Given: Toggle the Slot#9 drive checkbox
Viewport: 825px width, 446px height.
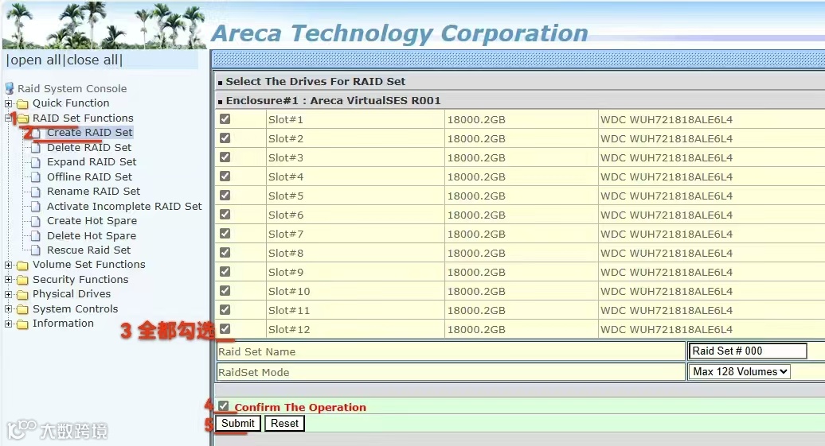Looking at the screenshot, I should [x=225, y=272].
